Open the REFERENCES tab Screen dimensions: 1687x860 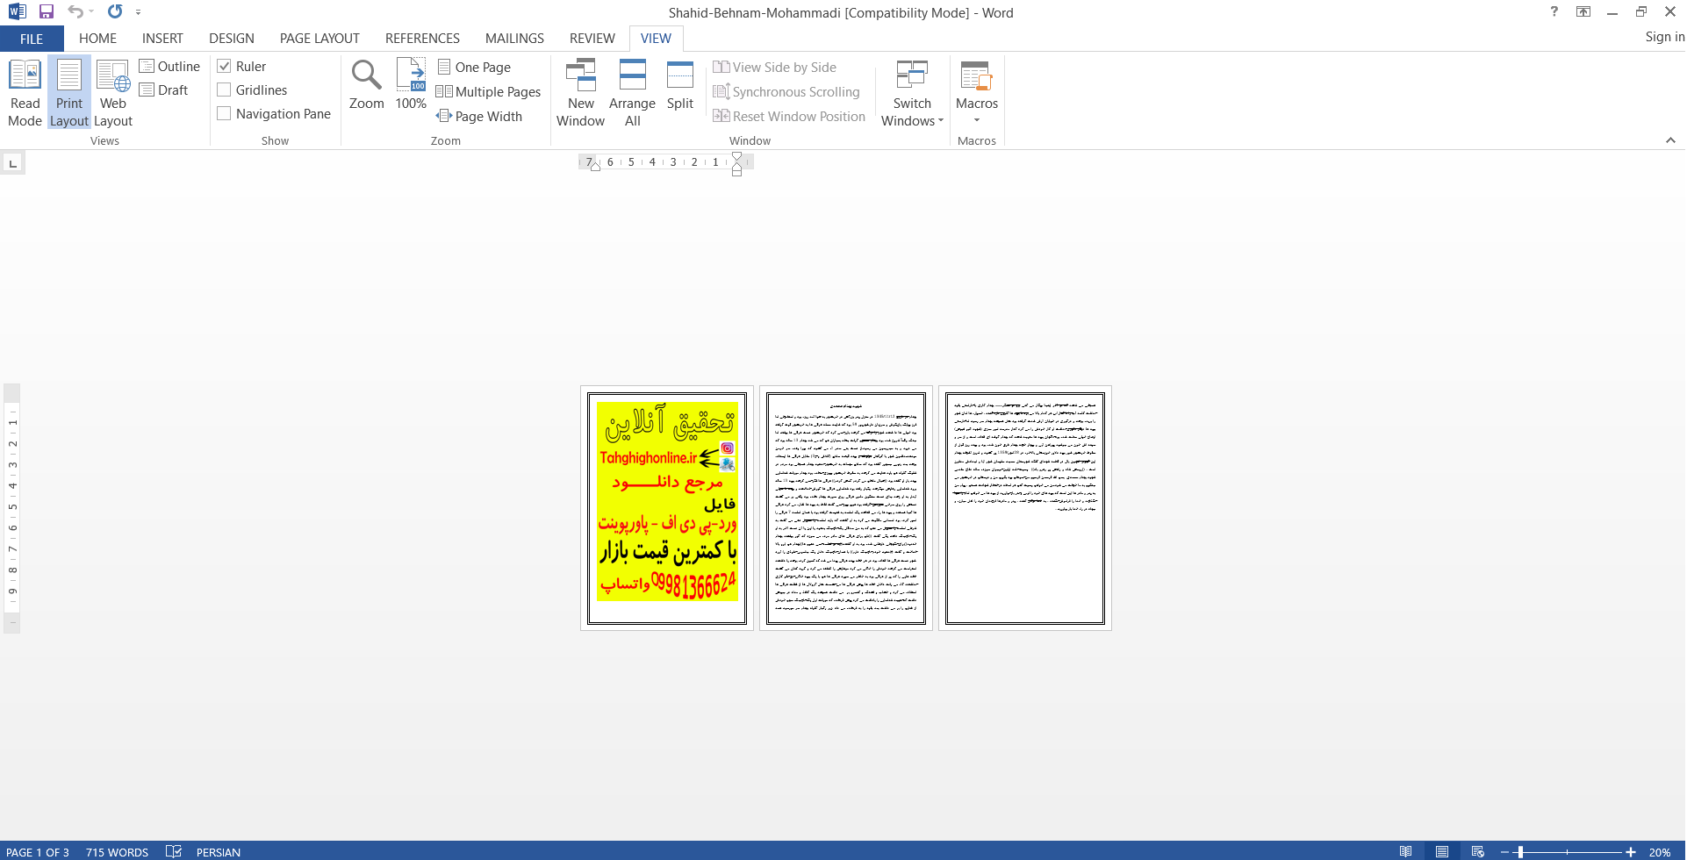[422, 39]
